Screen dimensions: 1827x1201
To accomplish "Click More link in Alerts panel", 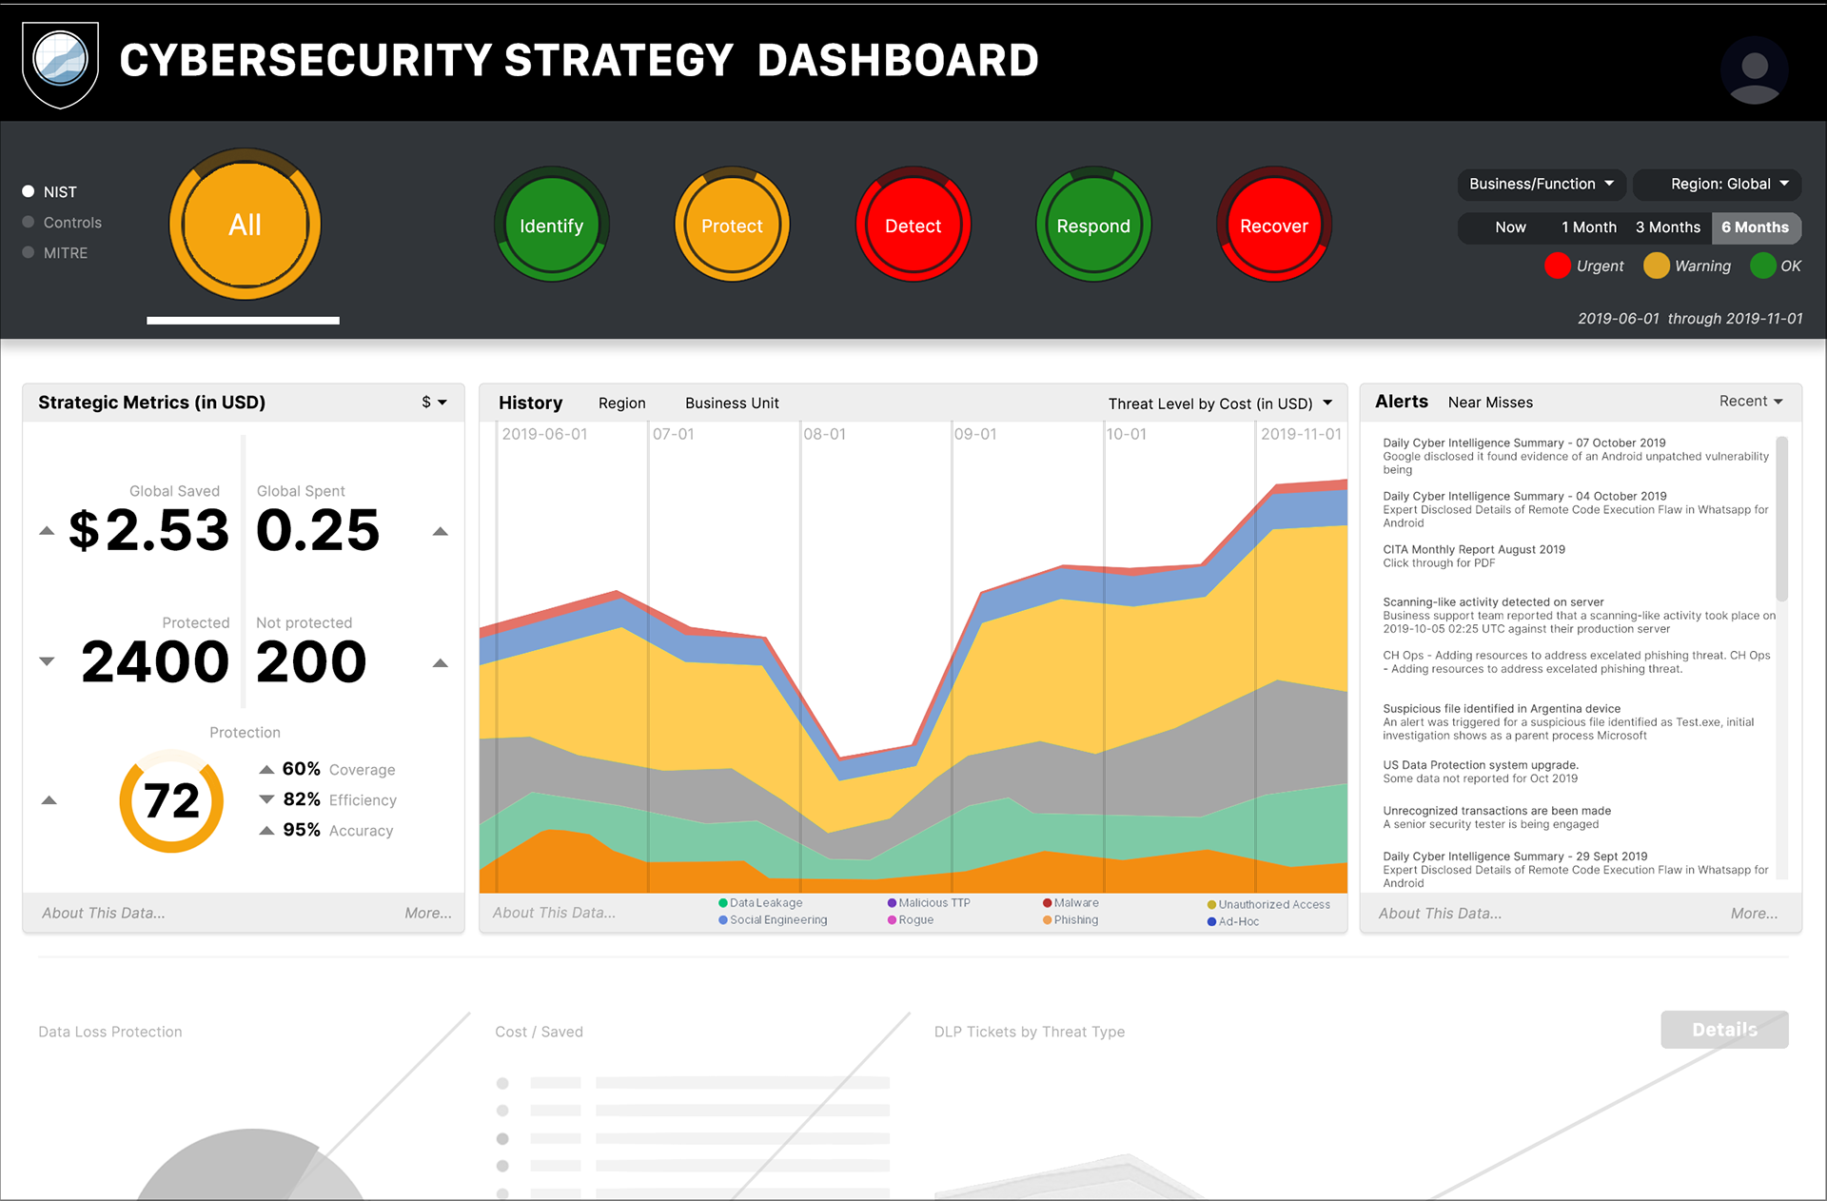I will coord(1754,913).
